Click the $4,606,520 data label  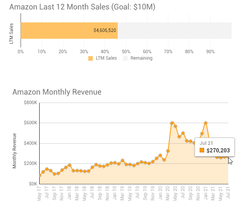(x=105, y=30)
